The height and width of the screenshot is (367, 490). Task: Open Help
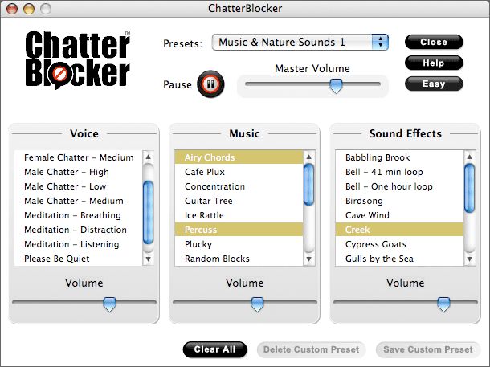434,63
